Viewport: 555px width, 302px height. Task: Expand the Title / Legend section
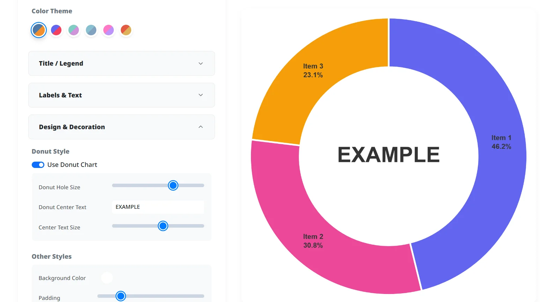point(121,64)
